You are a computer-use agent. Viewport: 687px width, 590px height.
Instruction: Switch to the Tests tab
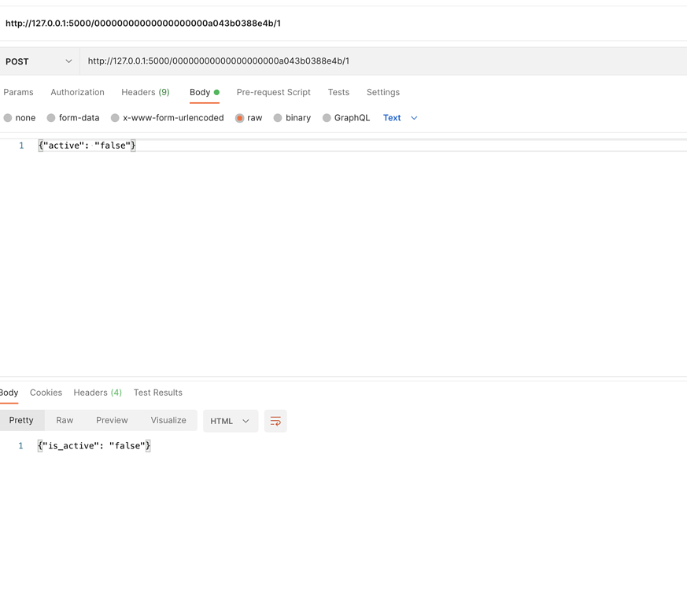click(338, 92)
